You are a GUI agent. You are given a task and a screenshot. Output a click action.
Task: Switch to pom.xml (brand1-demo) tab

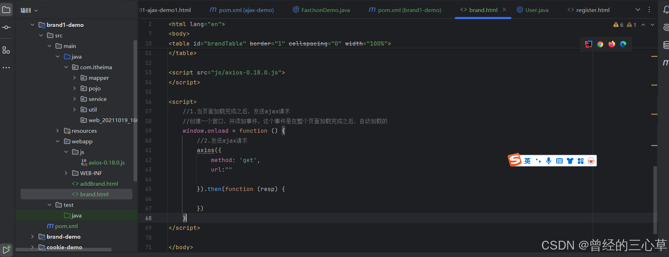point(405,10)
